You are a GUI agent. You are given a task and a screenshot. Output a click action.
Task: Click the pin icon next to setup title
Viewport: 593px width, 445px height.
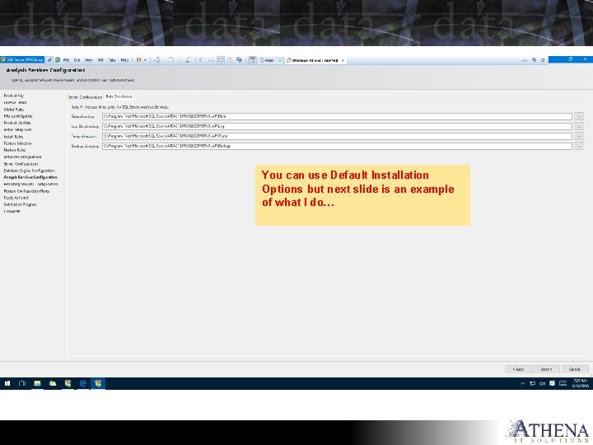click(x=49, y=60)
